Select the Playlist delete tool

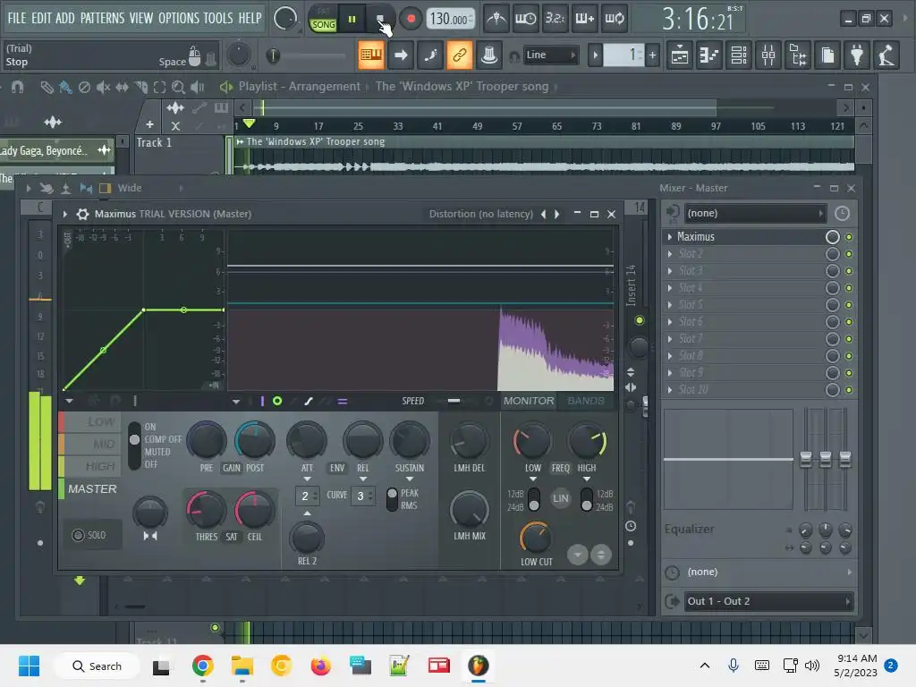tap(85, 88)
